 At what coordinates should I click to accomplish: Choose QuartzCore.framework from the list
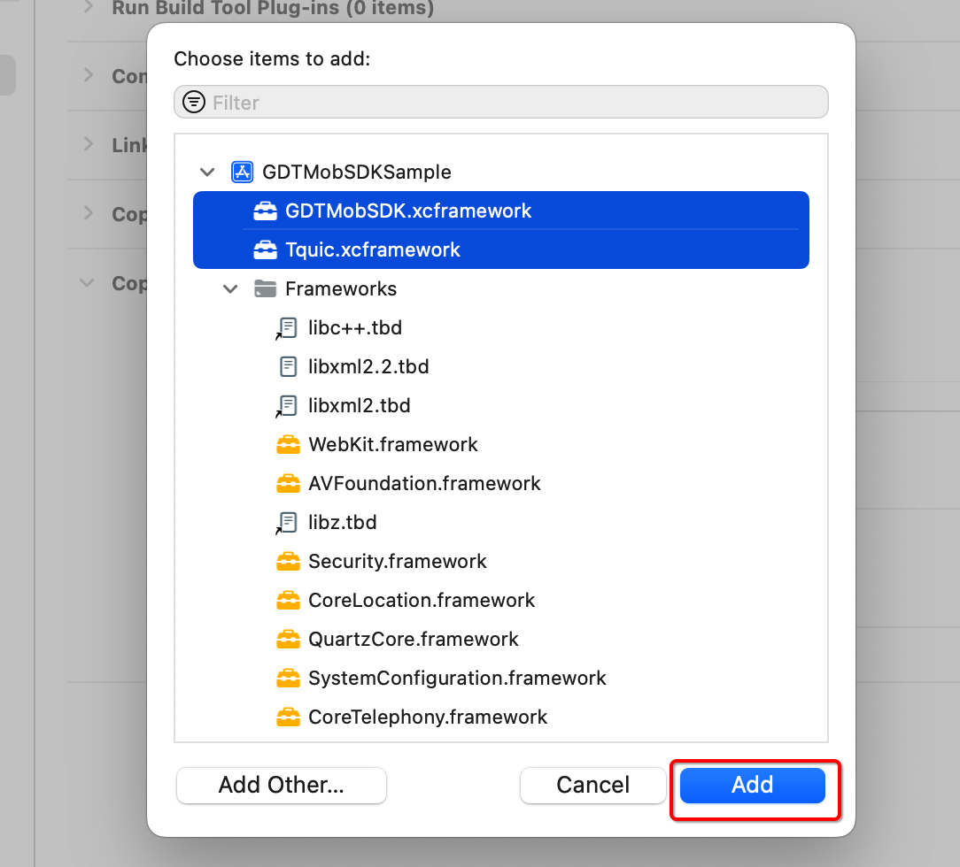[413, 639]
